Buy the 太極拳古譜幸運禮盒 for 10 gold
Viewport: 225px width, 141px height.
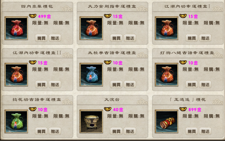point(116,84)
